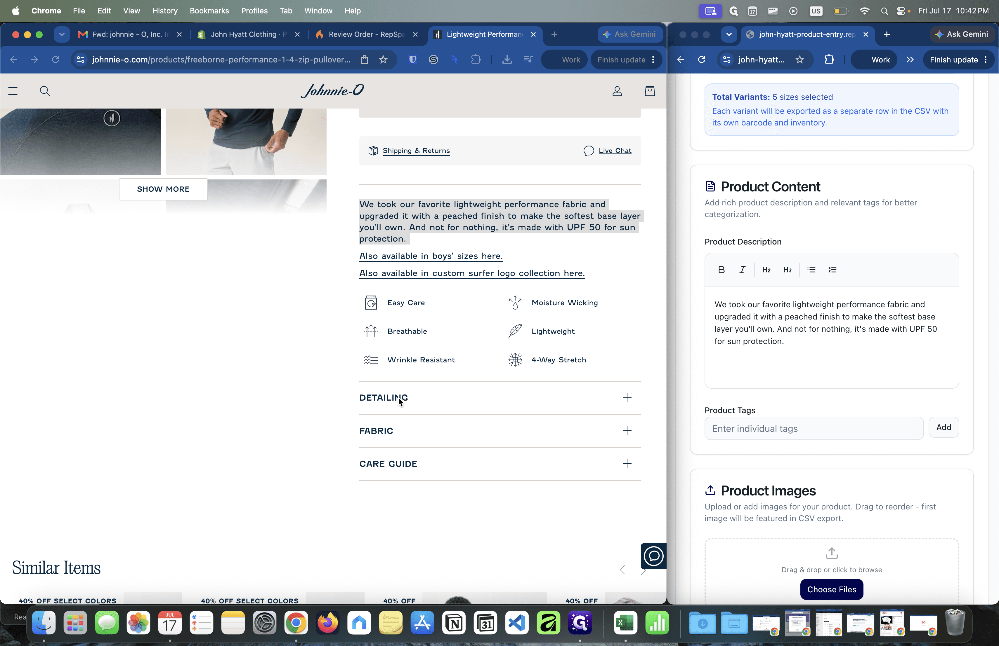This screenshot has height=646, width=999.
Task: Open the floating live chat widget
Action: 653,556
